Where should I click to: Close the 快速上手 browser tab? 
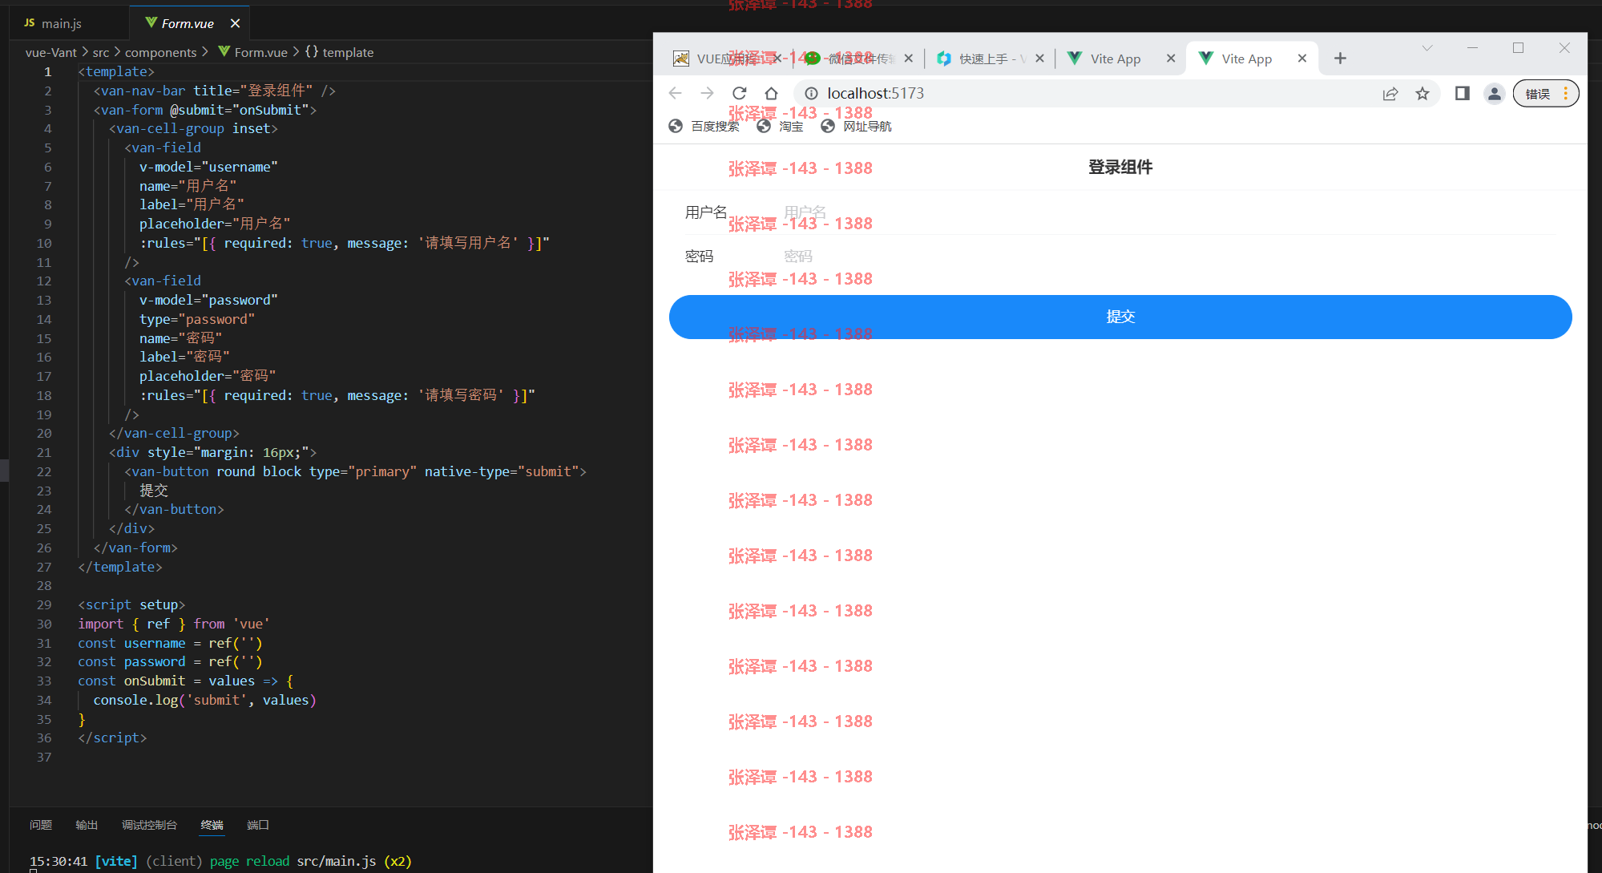click(1039, 58)
